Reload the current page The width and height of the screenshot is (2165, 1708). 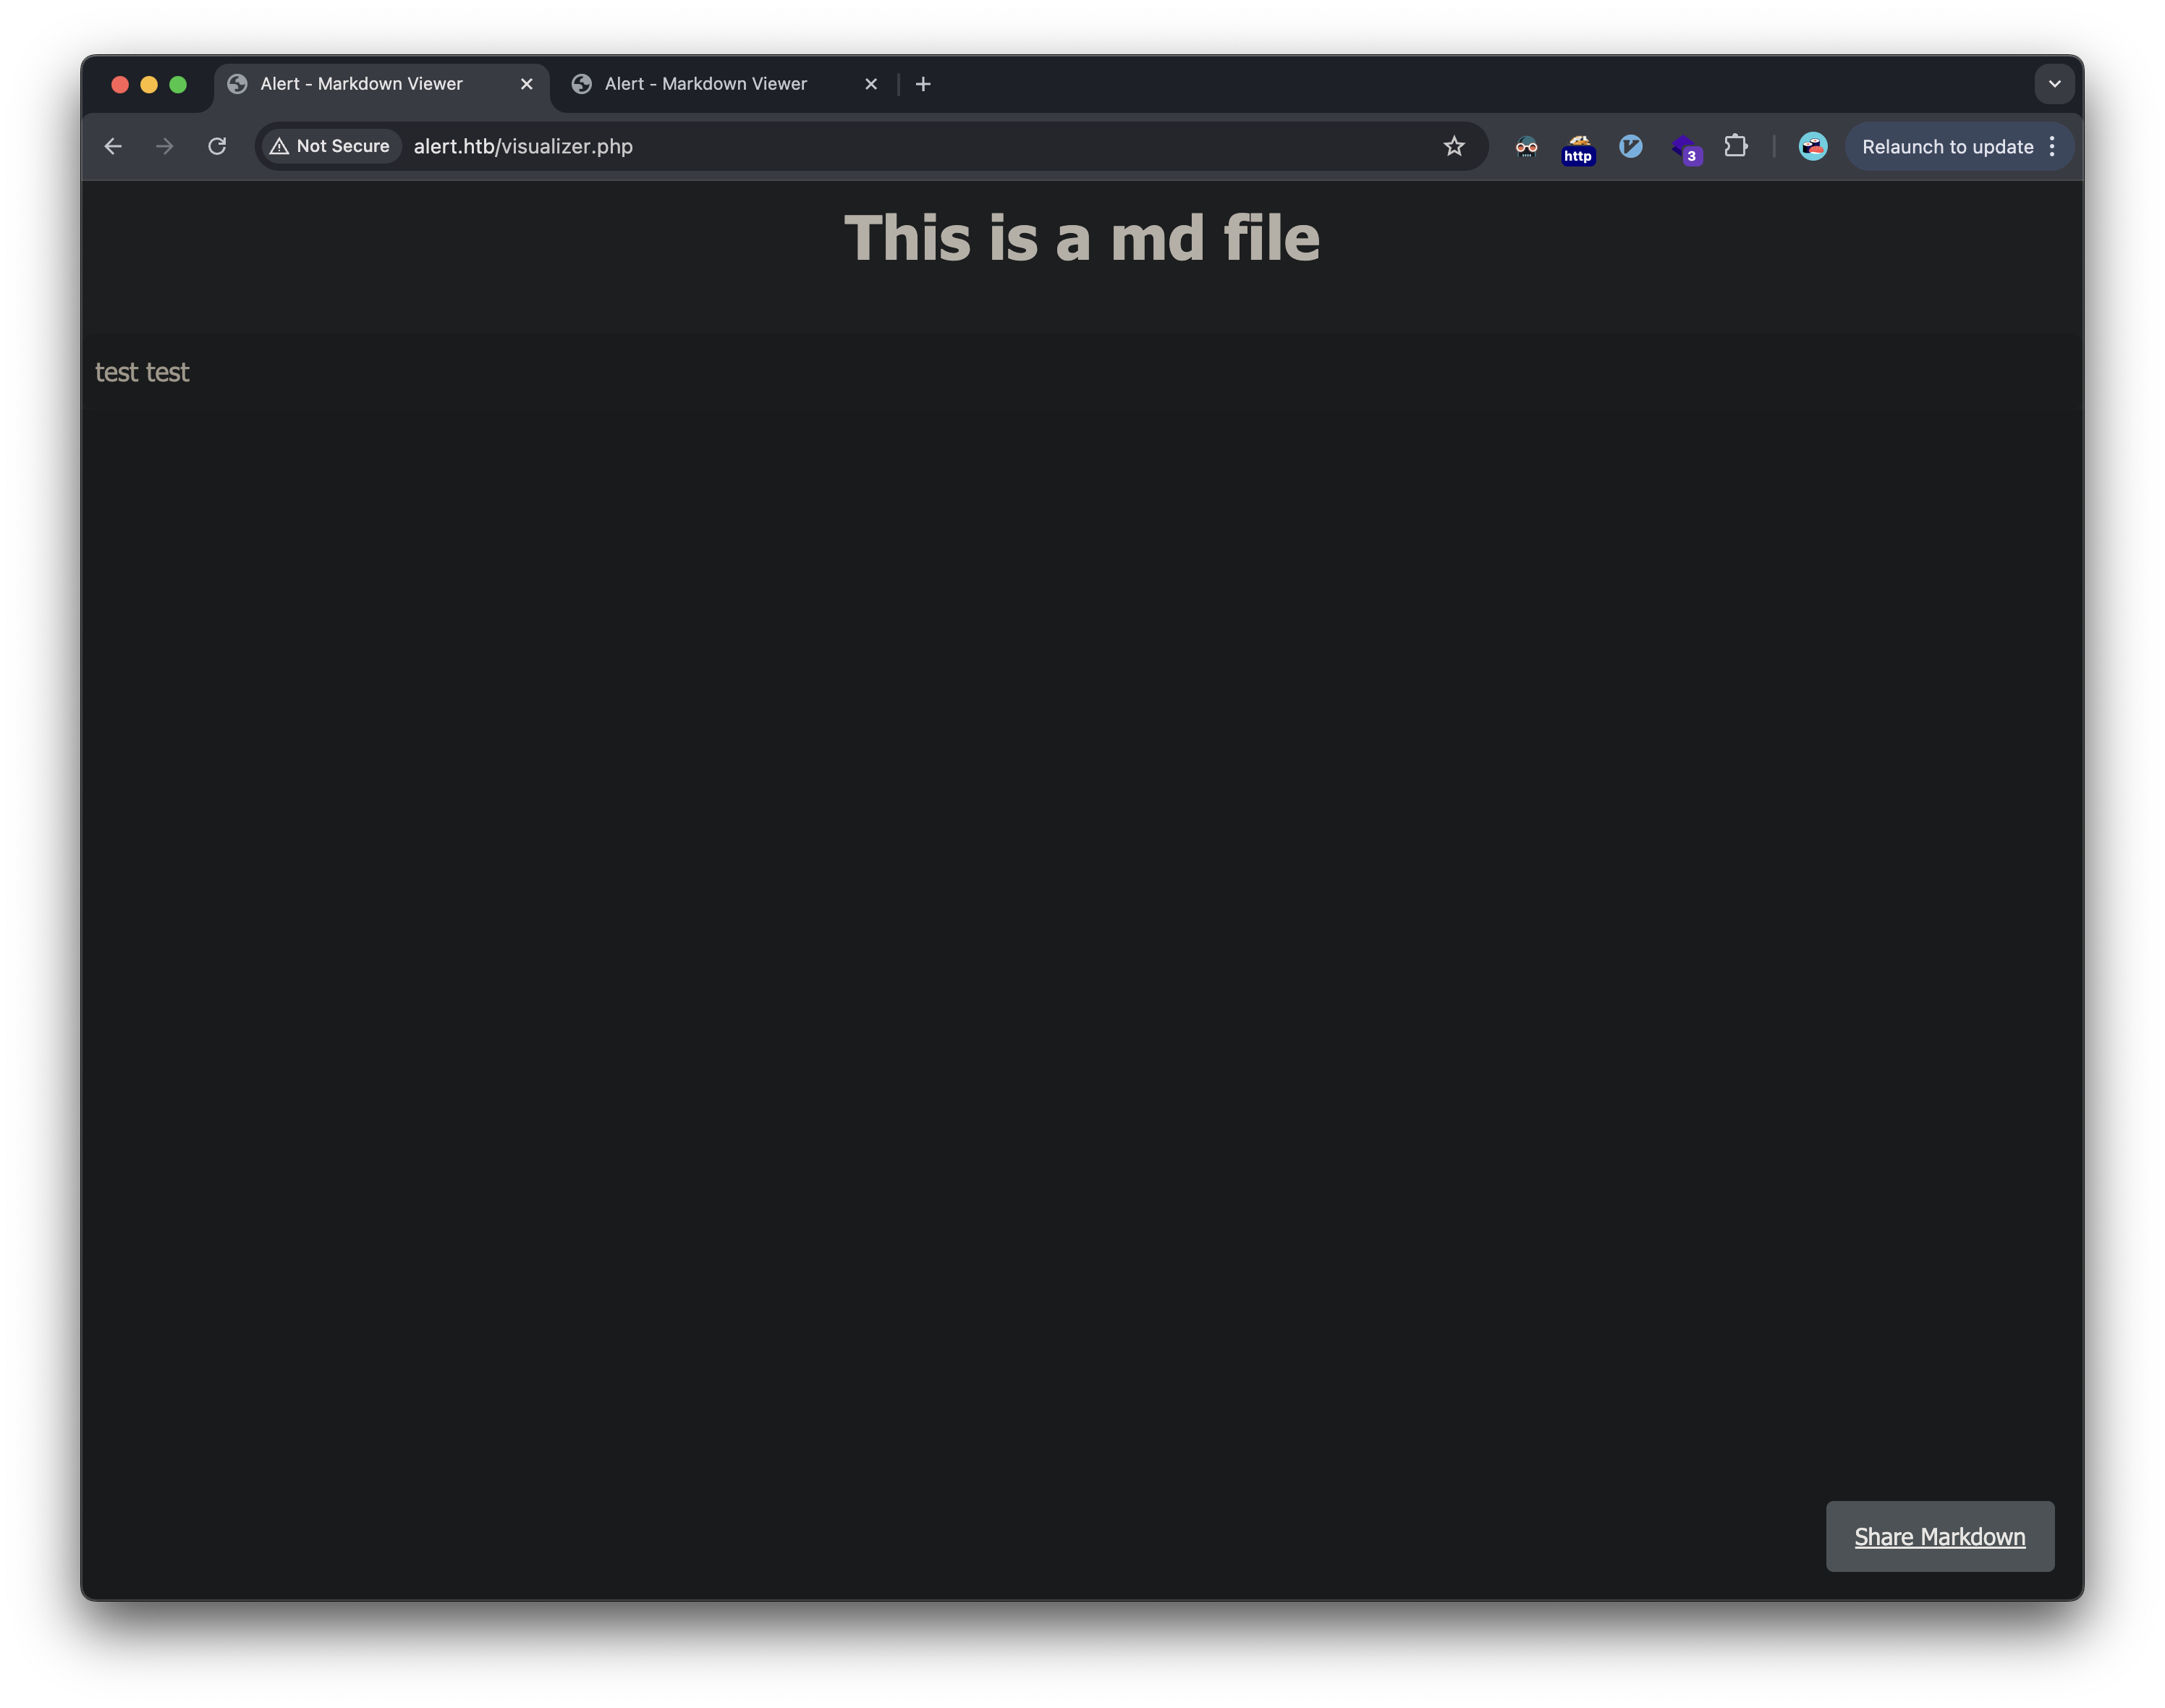(x=218, y=146)
